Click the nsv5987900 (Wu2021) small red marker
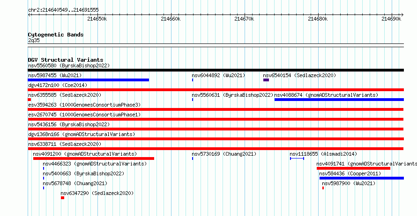This screenshot has height=216, width=417. [323, 188]
